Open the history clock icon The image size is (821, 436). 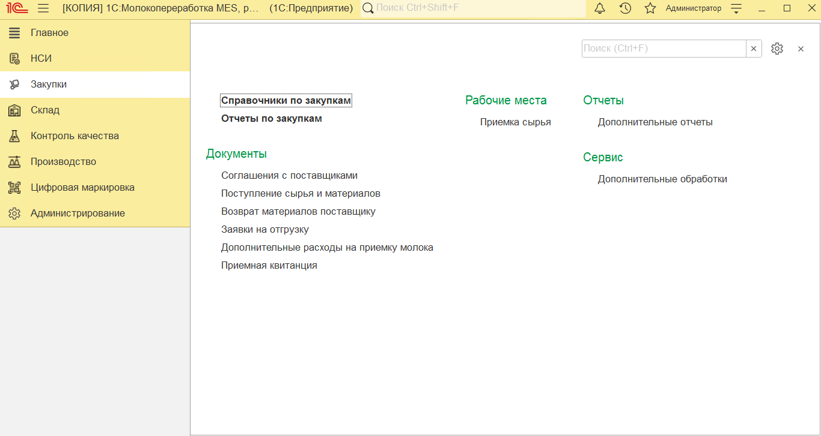coord(625,8)
